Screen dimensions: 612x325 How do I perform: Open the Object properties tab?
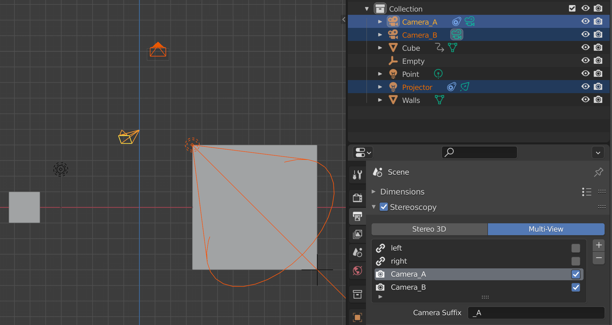click(x=357, y=317)
